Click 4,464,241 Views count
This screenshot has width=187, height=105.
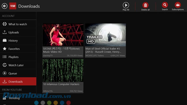pyautogui.click(x=117, y=55)
